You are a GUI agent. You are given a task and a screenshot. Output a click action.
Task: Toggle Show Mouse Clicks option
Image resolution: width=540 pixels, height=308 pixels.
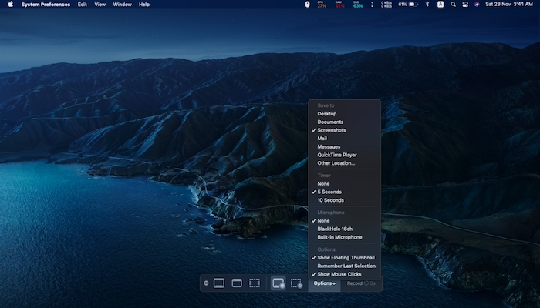coord(339,274)
